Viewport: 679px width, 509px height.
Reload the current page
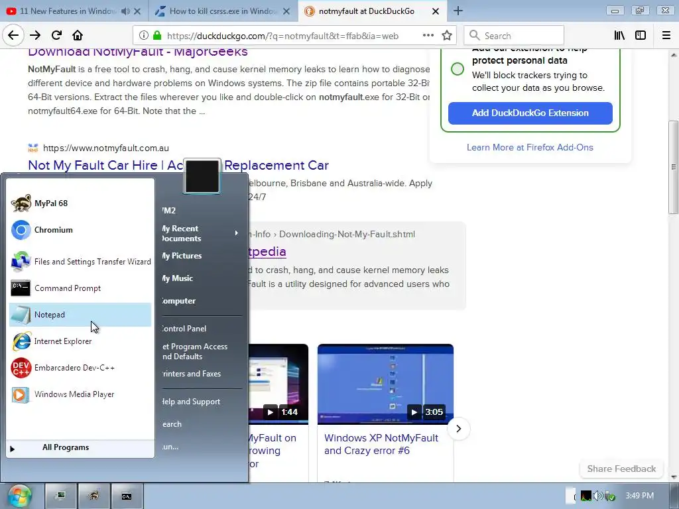pos(56,36)
